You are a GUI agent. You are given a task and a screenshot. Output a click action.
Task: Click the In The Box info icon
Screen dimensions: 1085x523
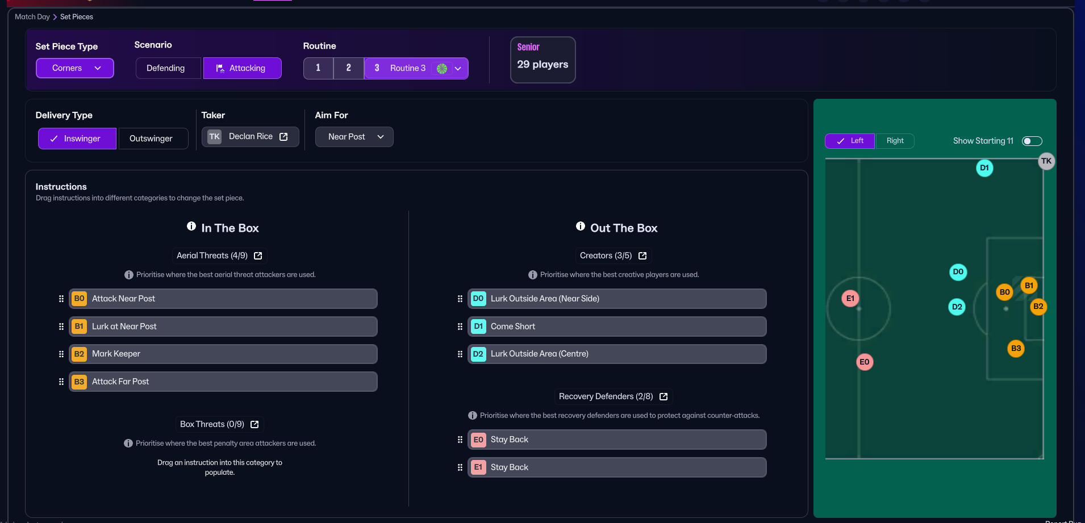tap(191, 227)
